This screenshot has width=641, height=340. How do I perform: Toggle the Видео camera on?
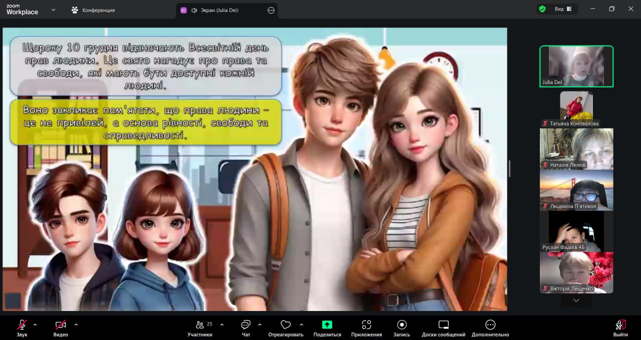61,325
